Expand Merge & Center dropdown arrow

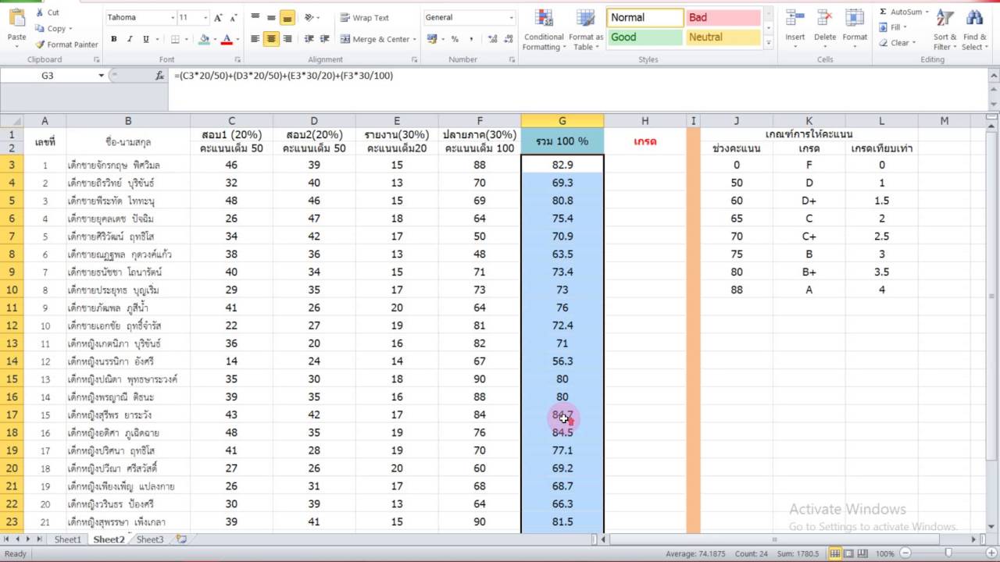pyautogui.click(x=414, y=39)
